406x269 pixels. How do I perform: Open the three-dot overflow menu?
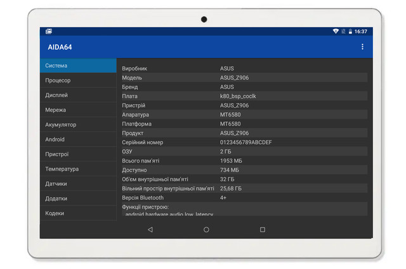[362, 47]
